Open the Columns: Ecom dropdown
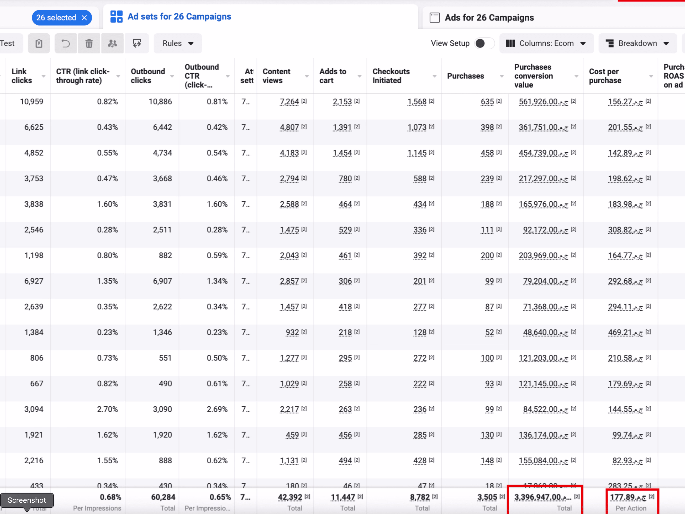This screenshot has width=685, height=514. 546,43
